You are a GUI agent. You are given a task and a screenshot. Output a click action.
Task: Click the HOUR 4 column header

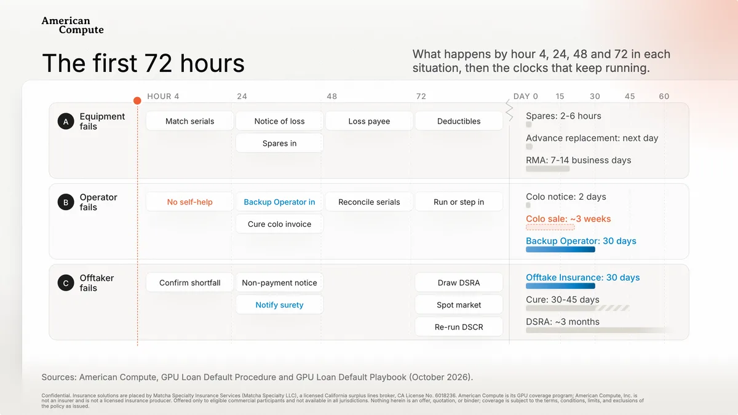point(164,97)
